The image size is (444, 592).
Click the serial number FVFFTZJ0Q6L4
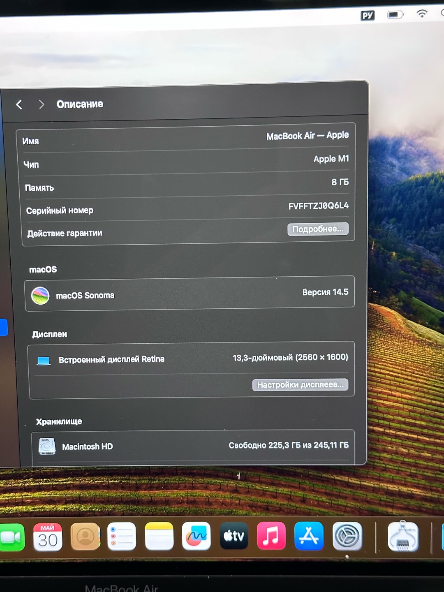click(x=319, y=206)
